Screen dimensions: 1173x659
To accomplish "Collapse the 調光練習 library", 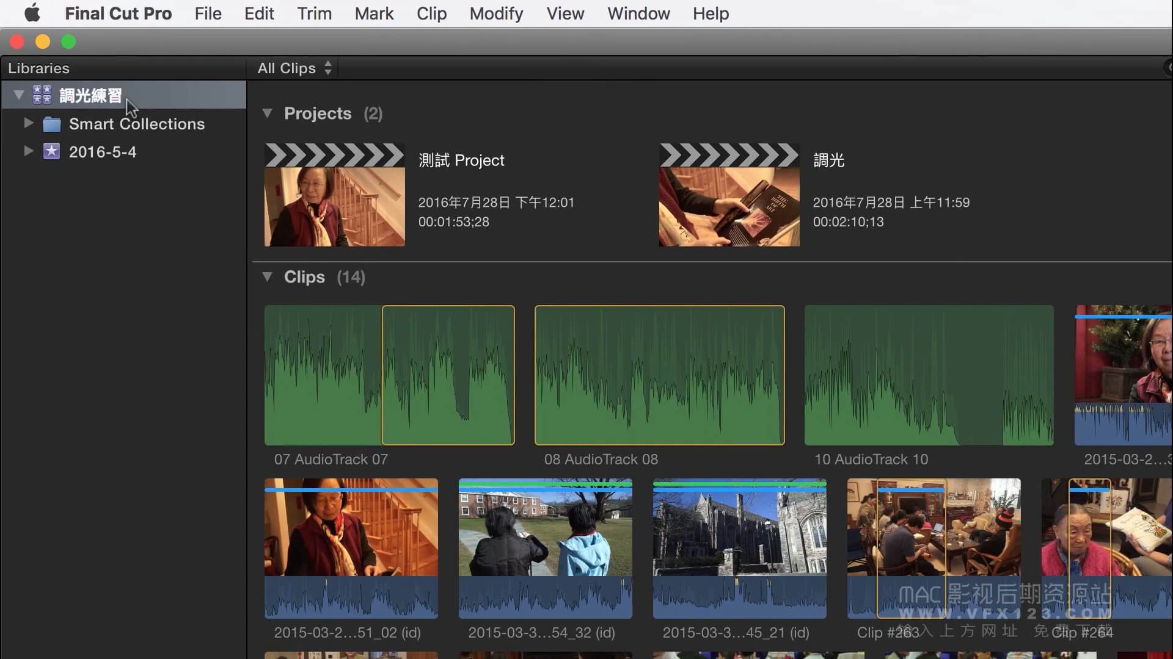I will pos(19,95).
